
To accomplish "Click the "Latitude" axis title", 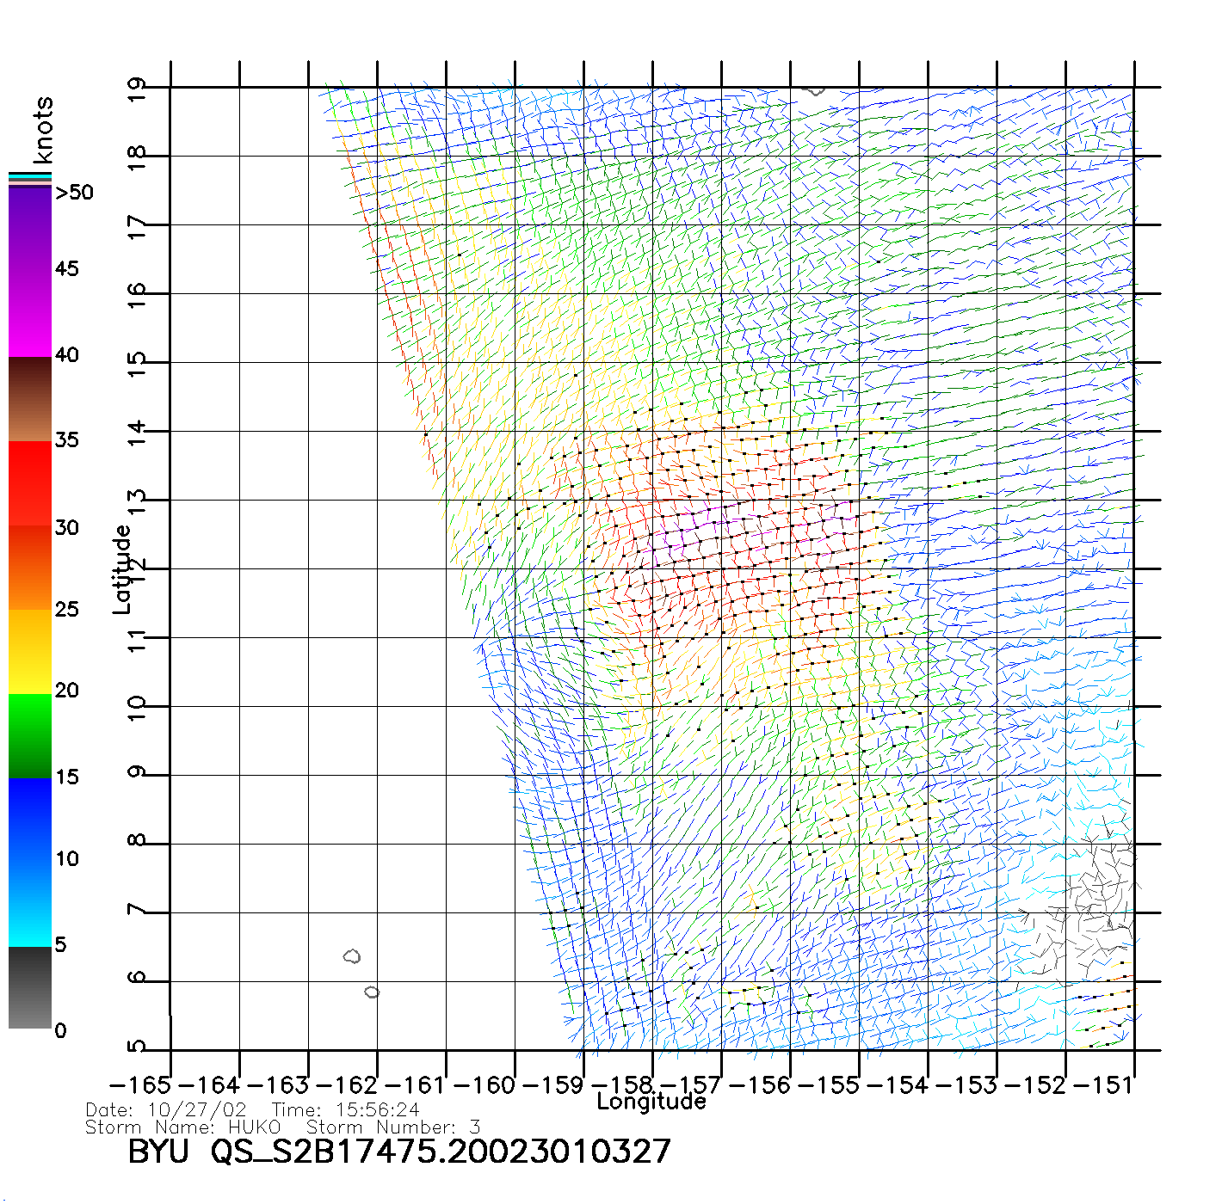I will click(x=121, y=569).
